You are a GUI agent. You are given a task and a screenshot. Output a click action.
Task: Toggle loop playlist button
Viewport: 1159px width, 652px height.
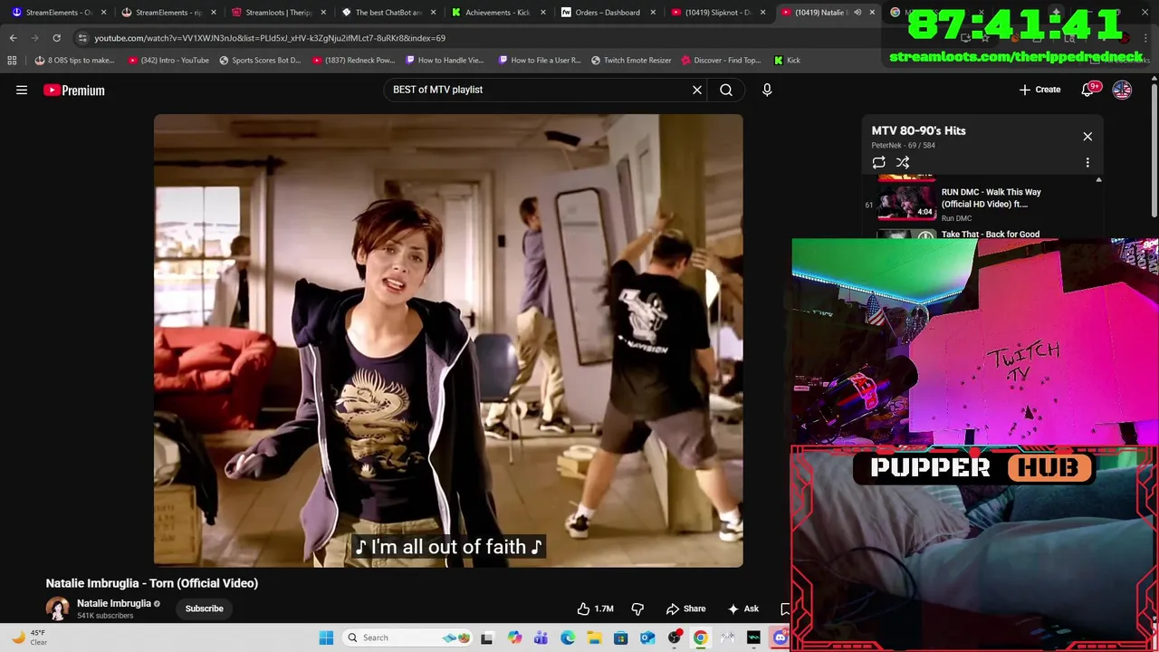(878, 162)
